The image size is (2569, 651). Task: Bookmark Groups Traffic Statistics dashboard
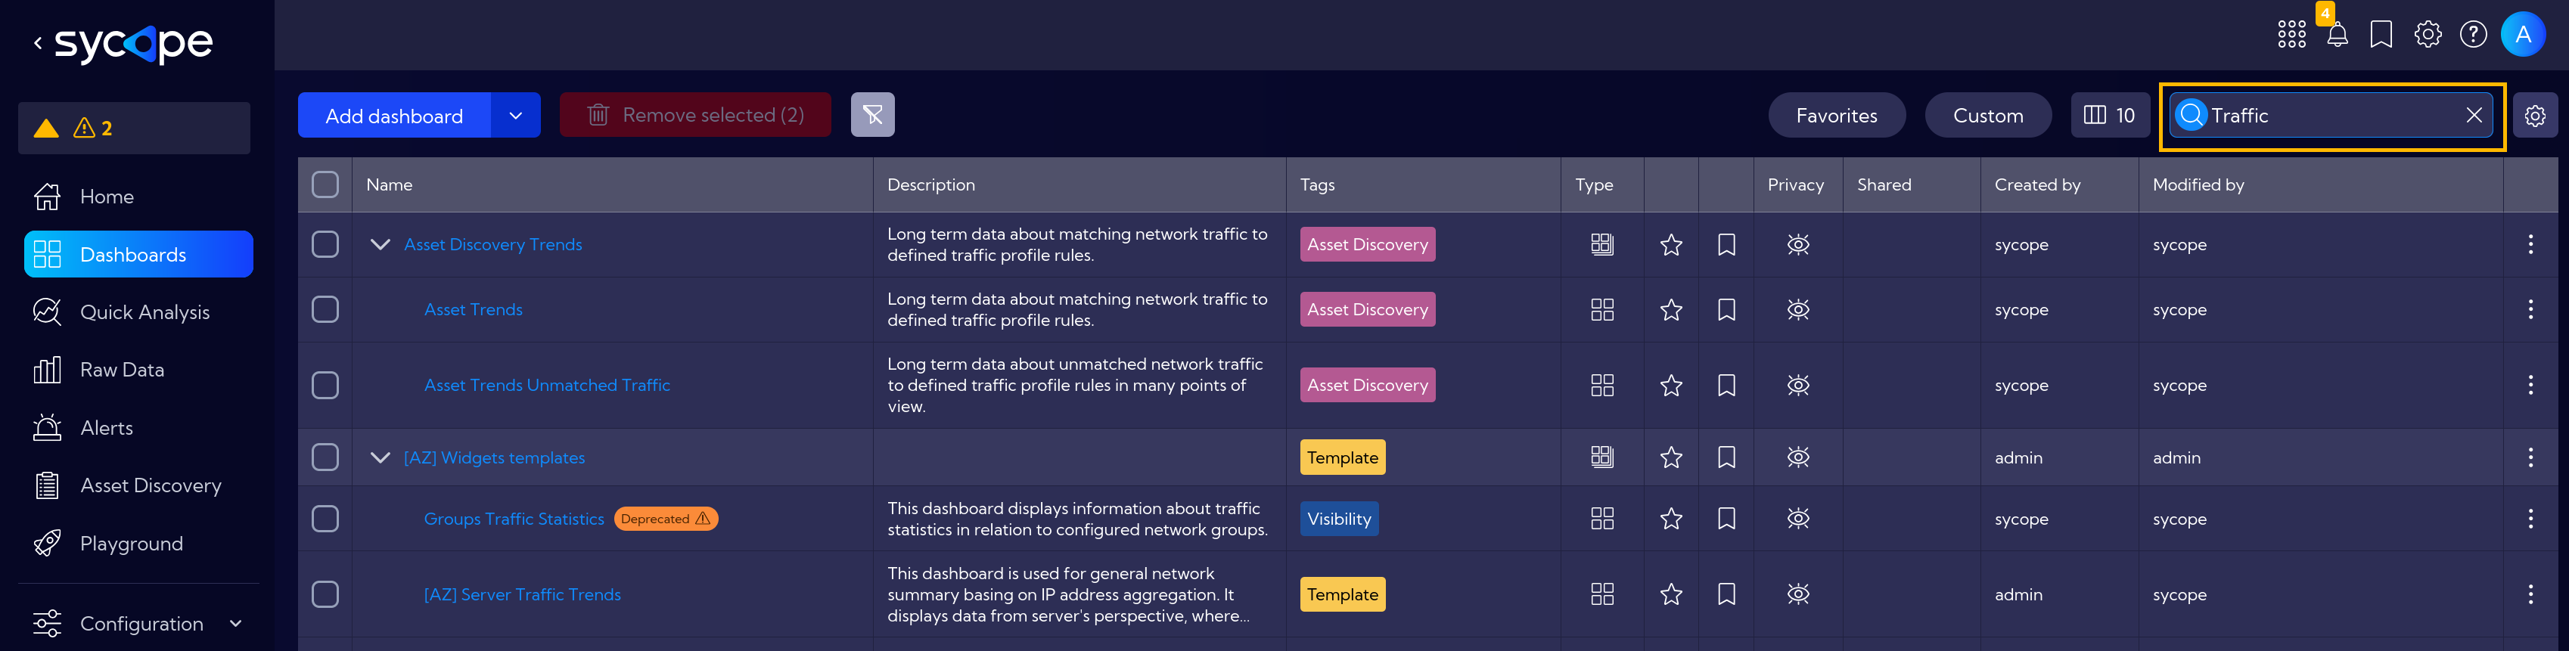[1726, 519]
